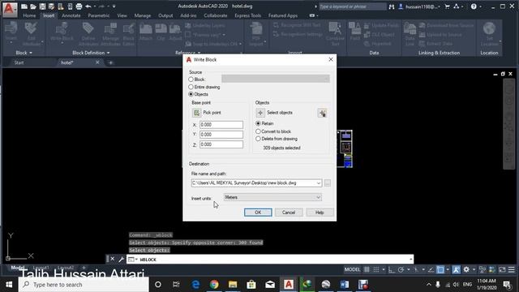
Task: Toggle object snap in the status bar
Action: 440,270
